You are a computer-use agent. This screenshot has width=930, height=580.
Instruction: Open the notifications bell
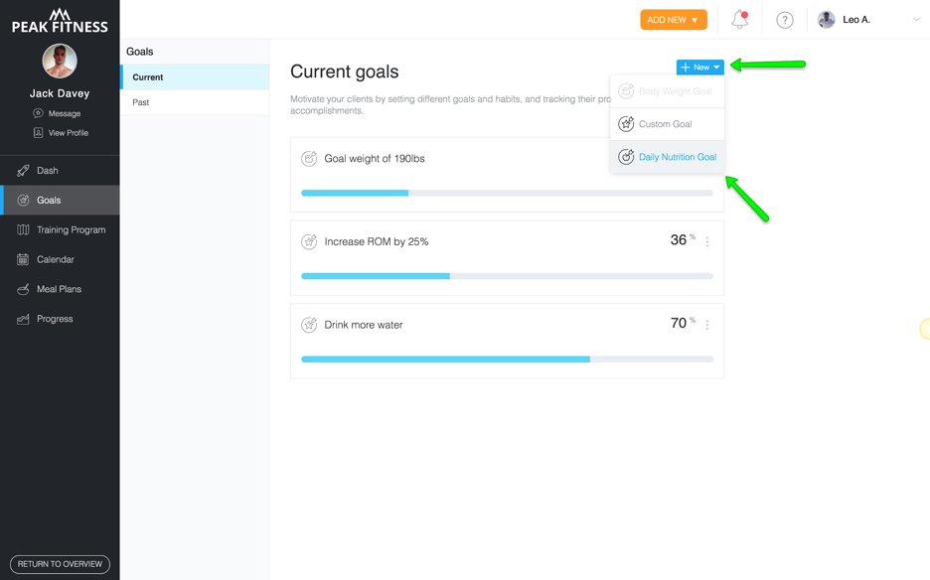[x=739, y=20]
